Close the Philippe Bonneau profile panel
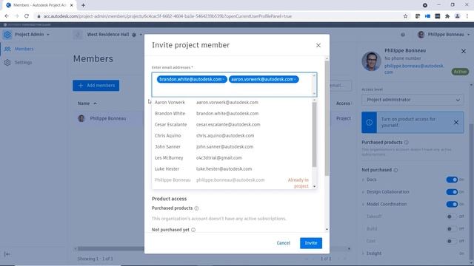The image size is (474, 266). [464, 51]
